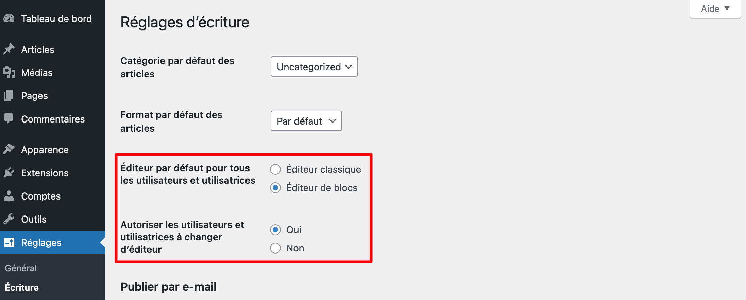The image size is (746, 300).
Task: Select the Oui radio option
Action: click(275, 230)
